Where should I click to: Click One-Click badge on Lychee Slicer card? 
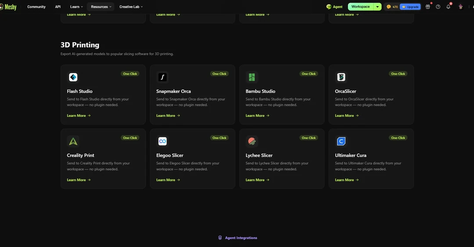(309, 138)
